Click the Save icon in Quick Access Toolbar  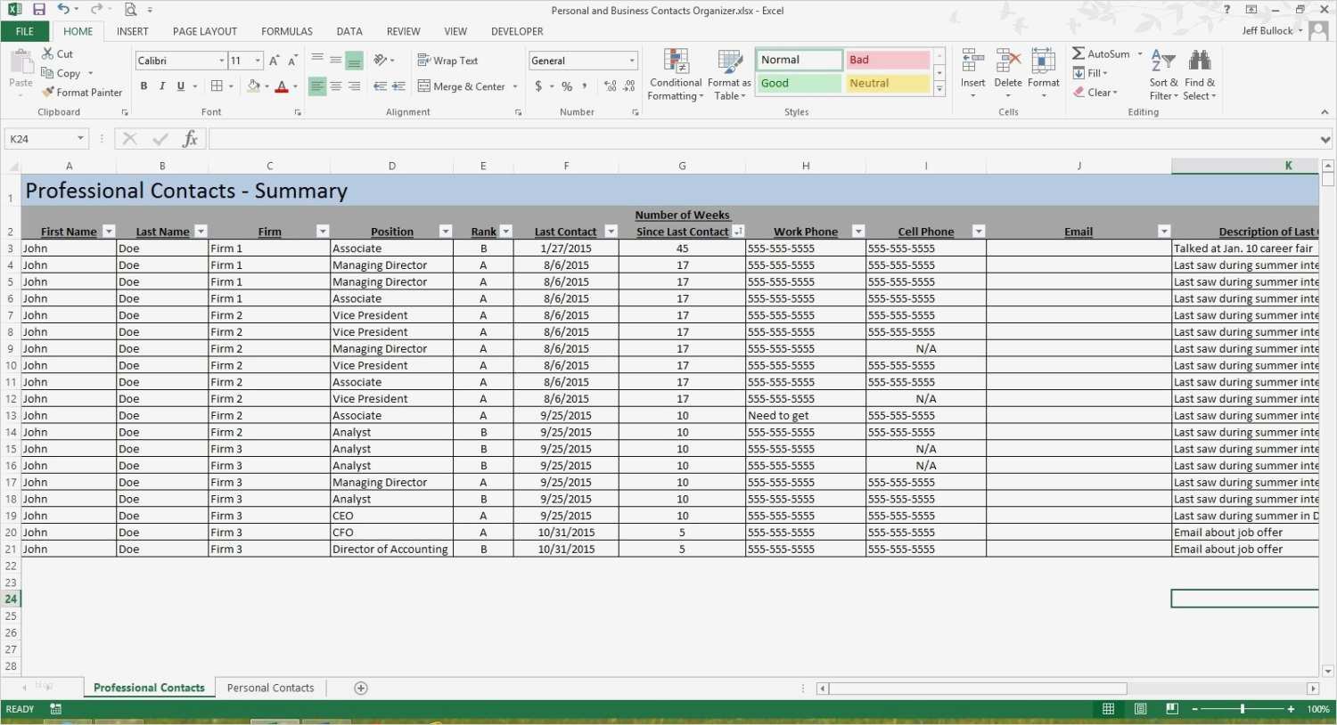coord(38,10)
